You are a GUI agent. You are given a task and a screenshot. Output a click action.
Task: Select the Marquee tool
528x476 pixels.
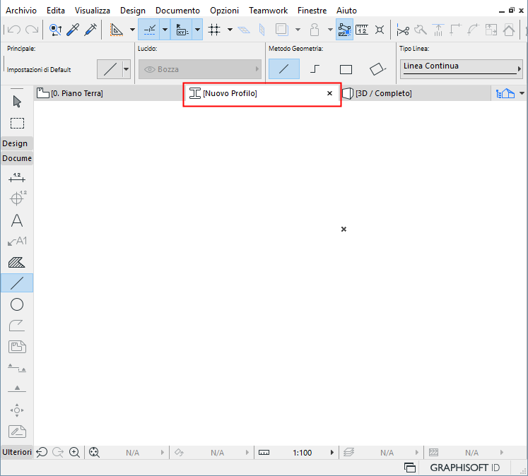17,124
